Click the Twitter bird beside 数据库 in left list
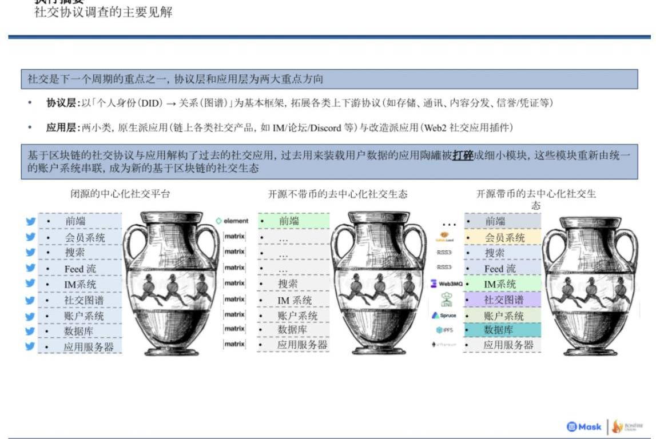This screenshot has width=656, height=439. pos(30,331)
